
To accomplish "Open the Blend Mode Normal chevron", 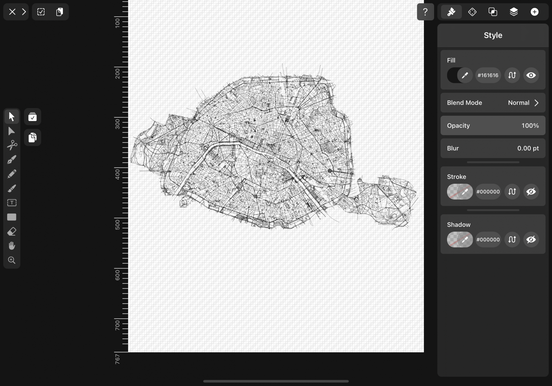I will (536, 103).
